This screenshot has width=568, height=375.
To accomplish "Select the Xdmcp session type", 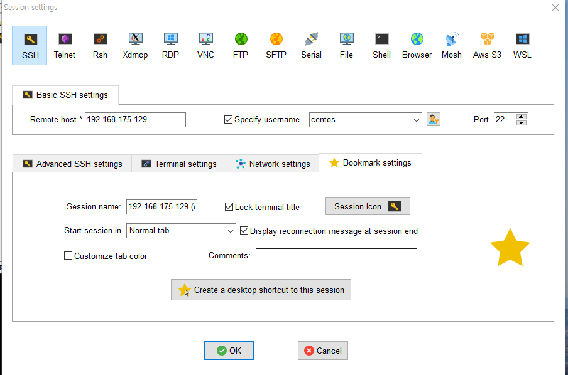I will pos(135,46).
